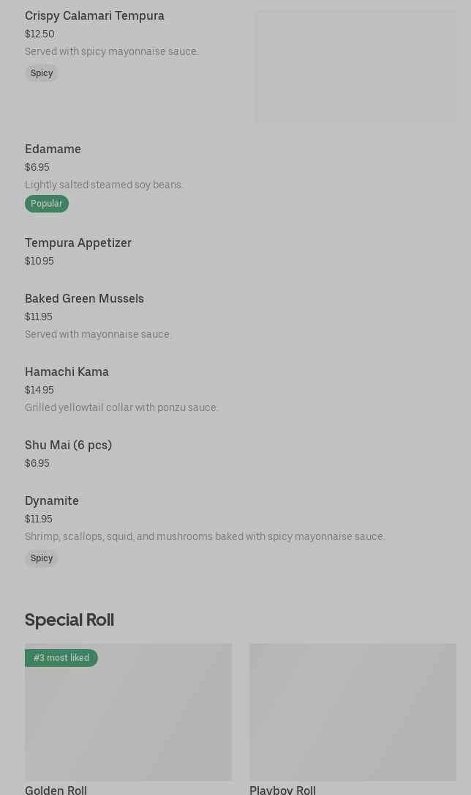Screen dimensions: 471x795
Task: Select Shu Mai (6 pcs)
Action: pyautogui.click(x=68, y=445)
